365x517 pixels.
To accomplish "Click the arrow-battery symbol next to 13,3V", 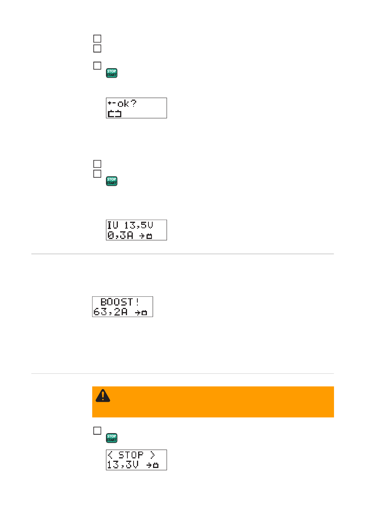I will tap(153, 465).
